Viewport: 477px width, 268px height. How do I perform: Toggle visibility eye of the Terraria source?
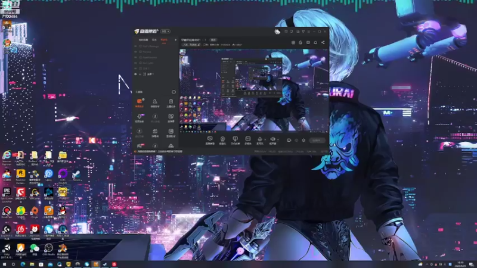pyautogui.click(x=136, y=52)
